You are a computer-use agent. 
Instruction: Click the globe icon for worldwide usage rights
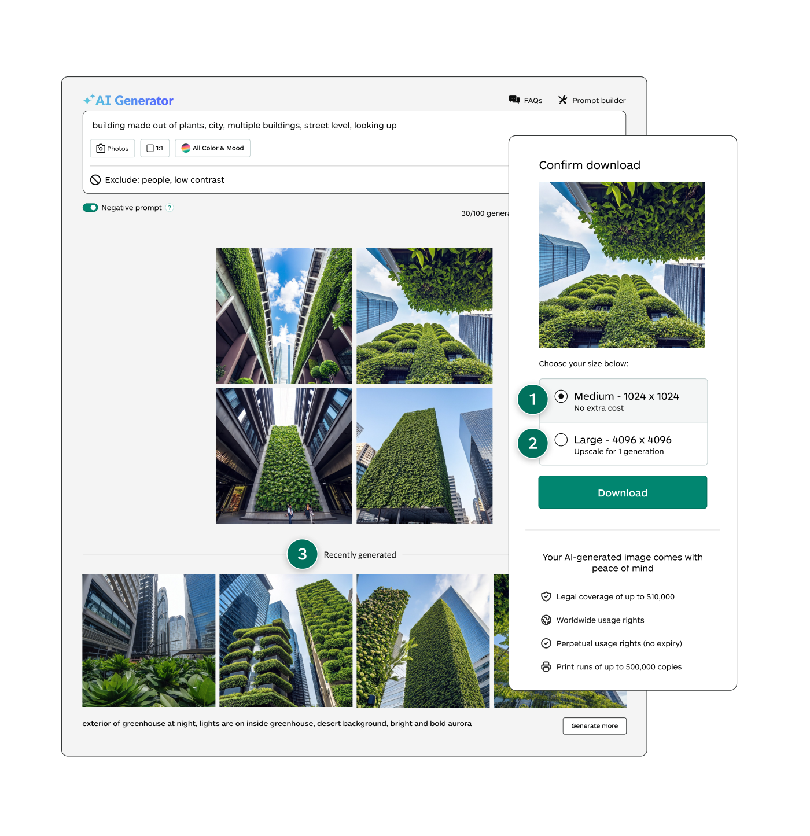click(546, 620)
